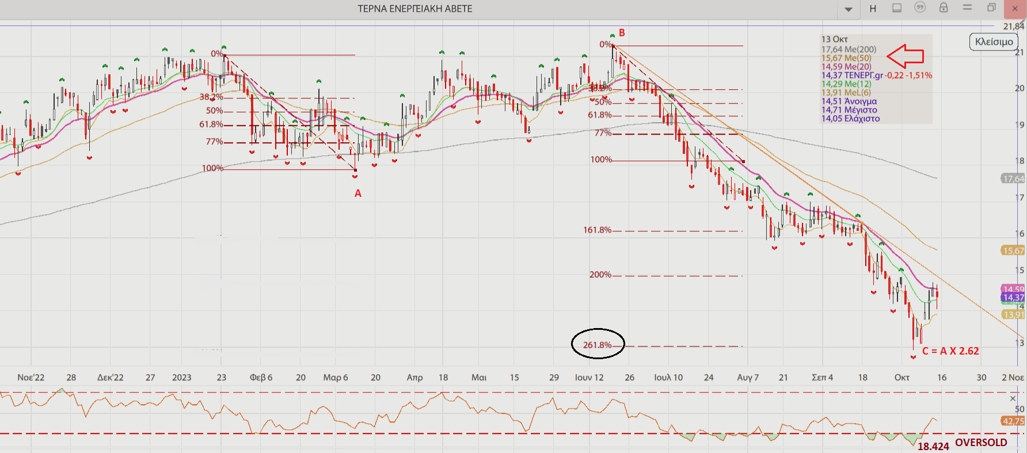
Task: Click the 17,64 price axis tag
Action: [1013, 178]
